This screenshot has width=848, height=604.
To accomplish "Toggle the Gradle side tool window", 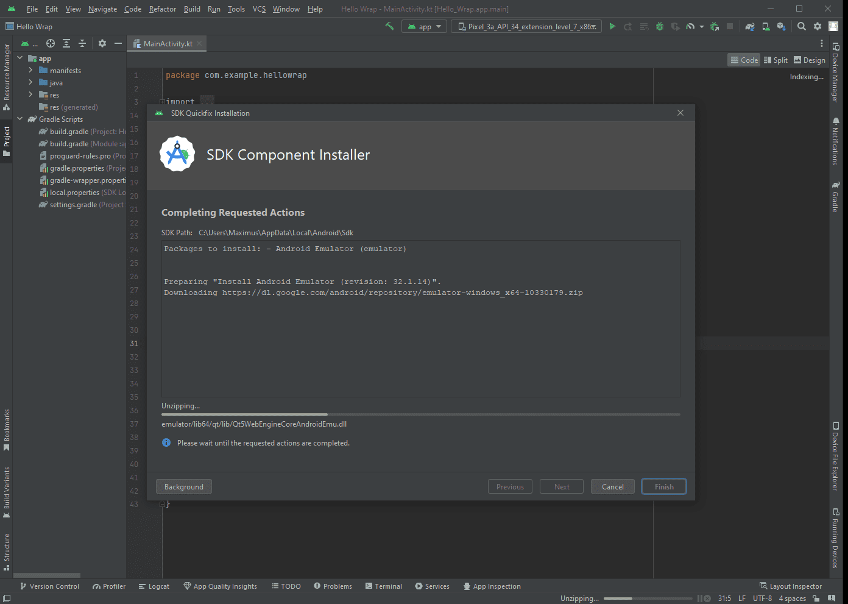I will [x=836, y=197].
